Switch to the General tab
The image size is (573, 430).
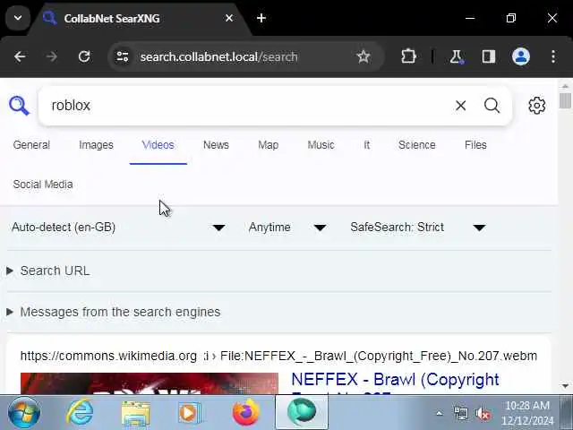pos(31,145)
